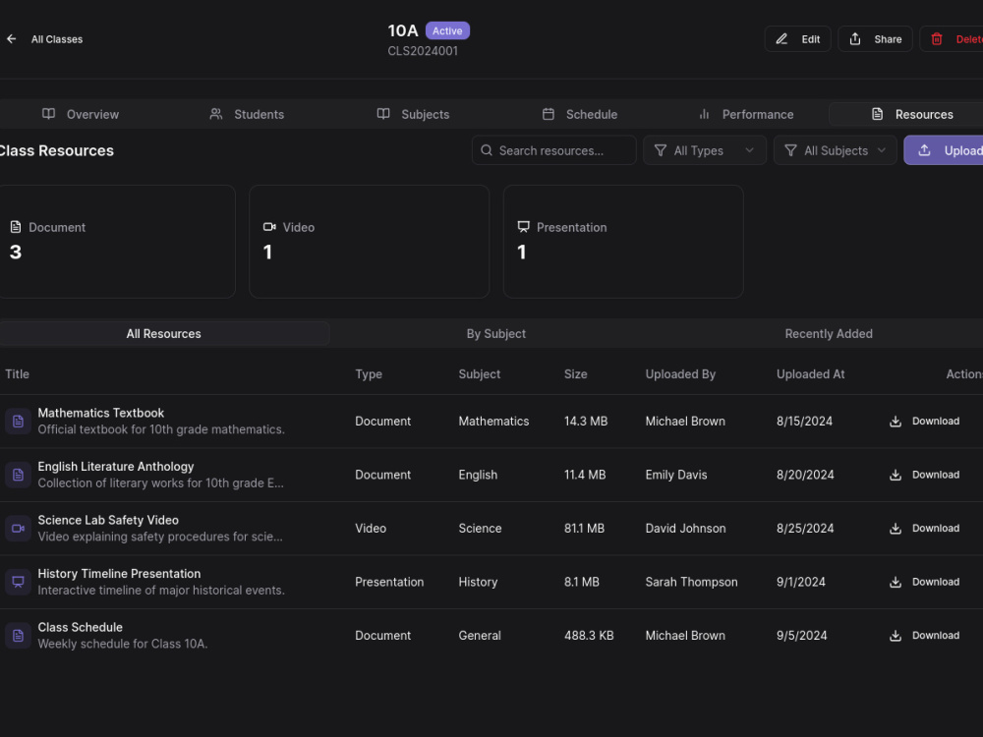Click the funnel icon in All Subjects filter

(x=790, y=150)
